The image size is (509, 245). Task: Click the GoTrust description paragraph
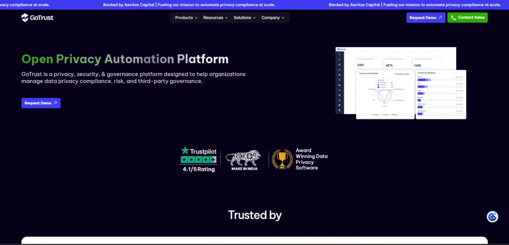coord(133,78)
